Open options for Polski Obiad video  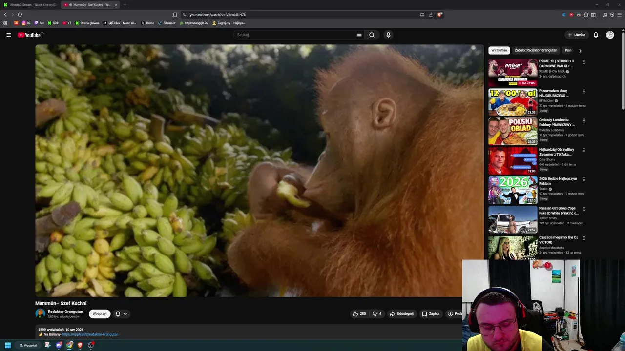click(584, 120)
